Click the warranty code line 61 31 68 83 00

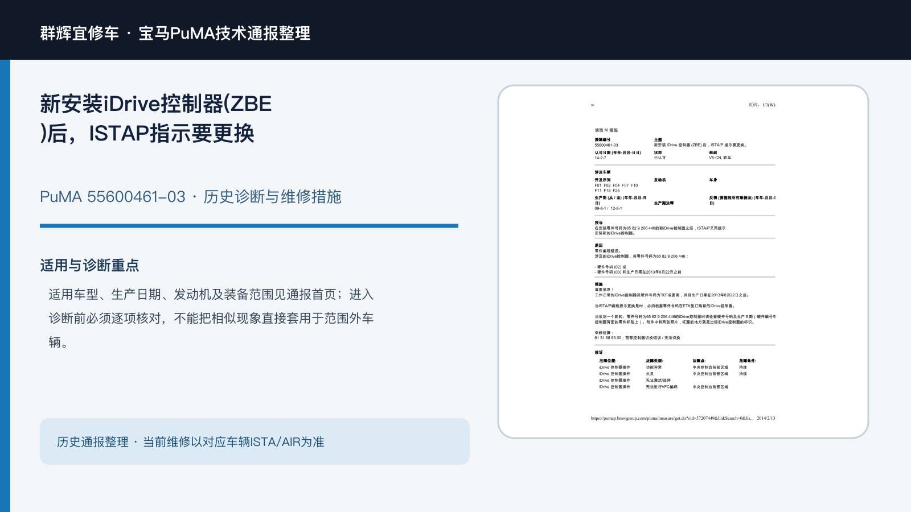pyautogui.click(x=637, y=337)
